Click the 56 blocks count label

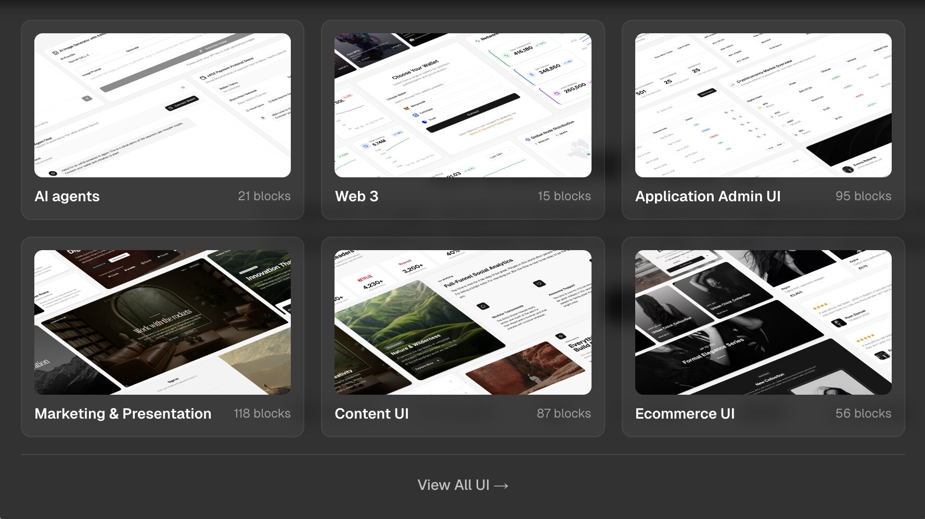[864, 414]
